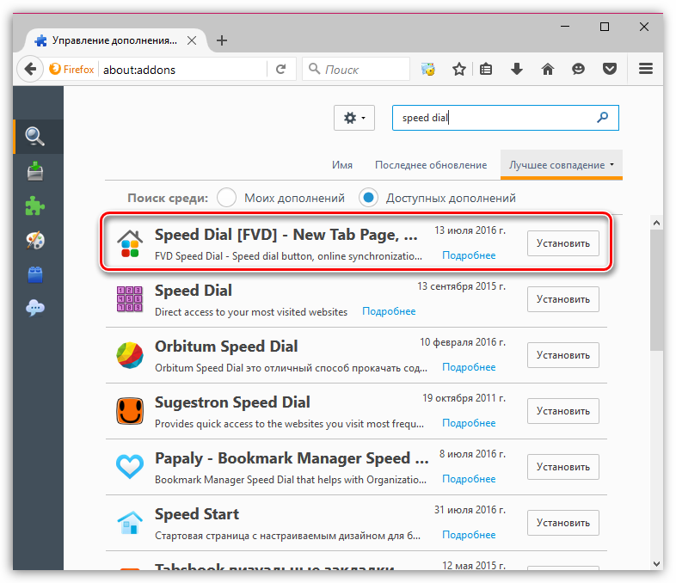The image size is (676, 583).
Task: Install Papaly Bookmark Manager add-on
Action: [563, 467]
